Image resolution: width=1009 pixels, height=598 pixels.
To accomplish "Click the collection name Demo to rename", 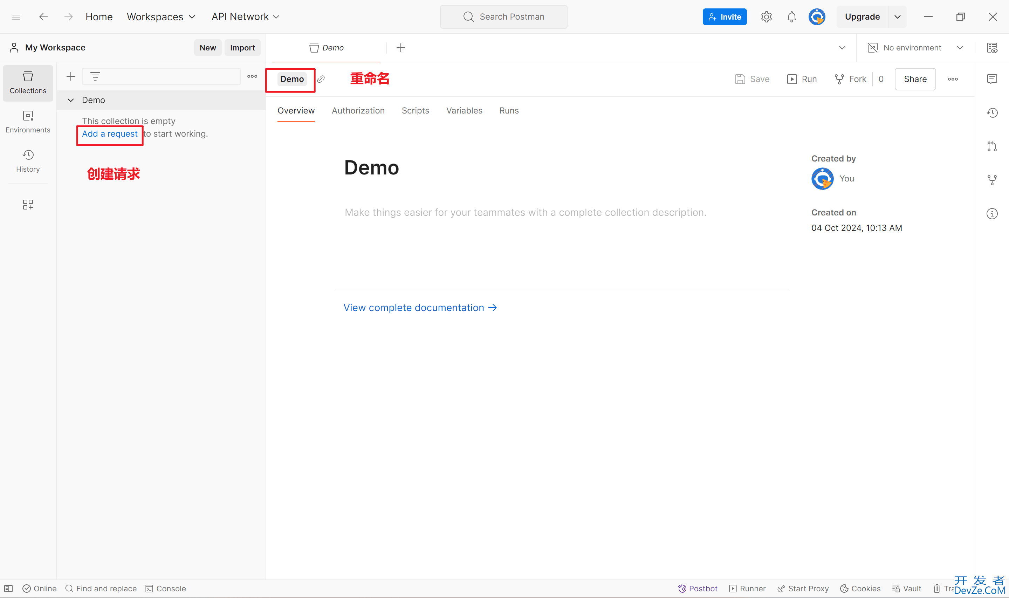I will (292, 80).
